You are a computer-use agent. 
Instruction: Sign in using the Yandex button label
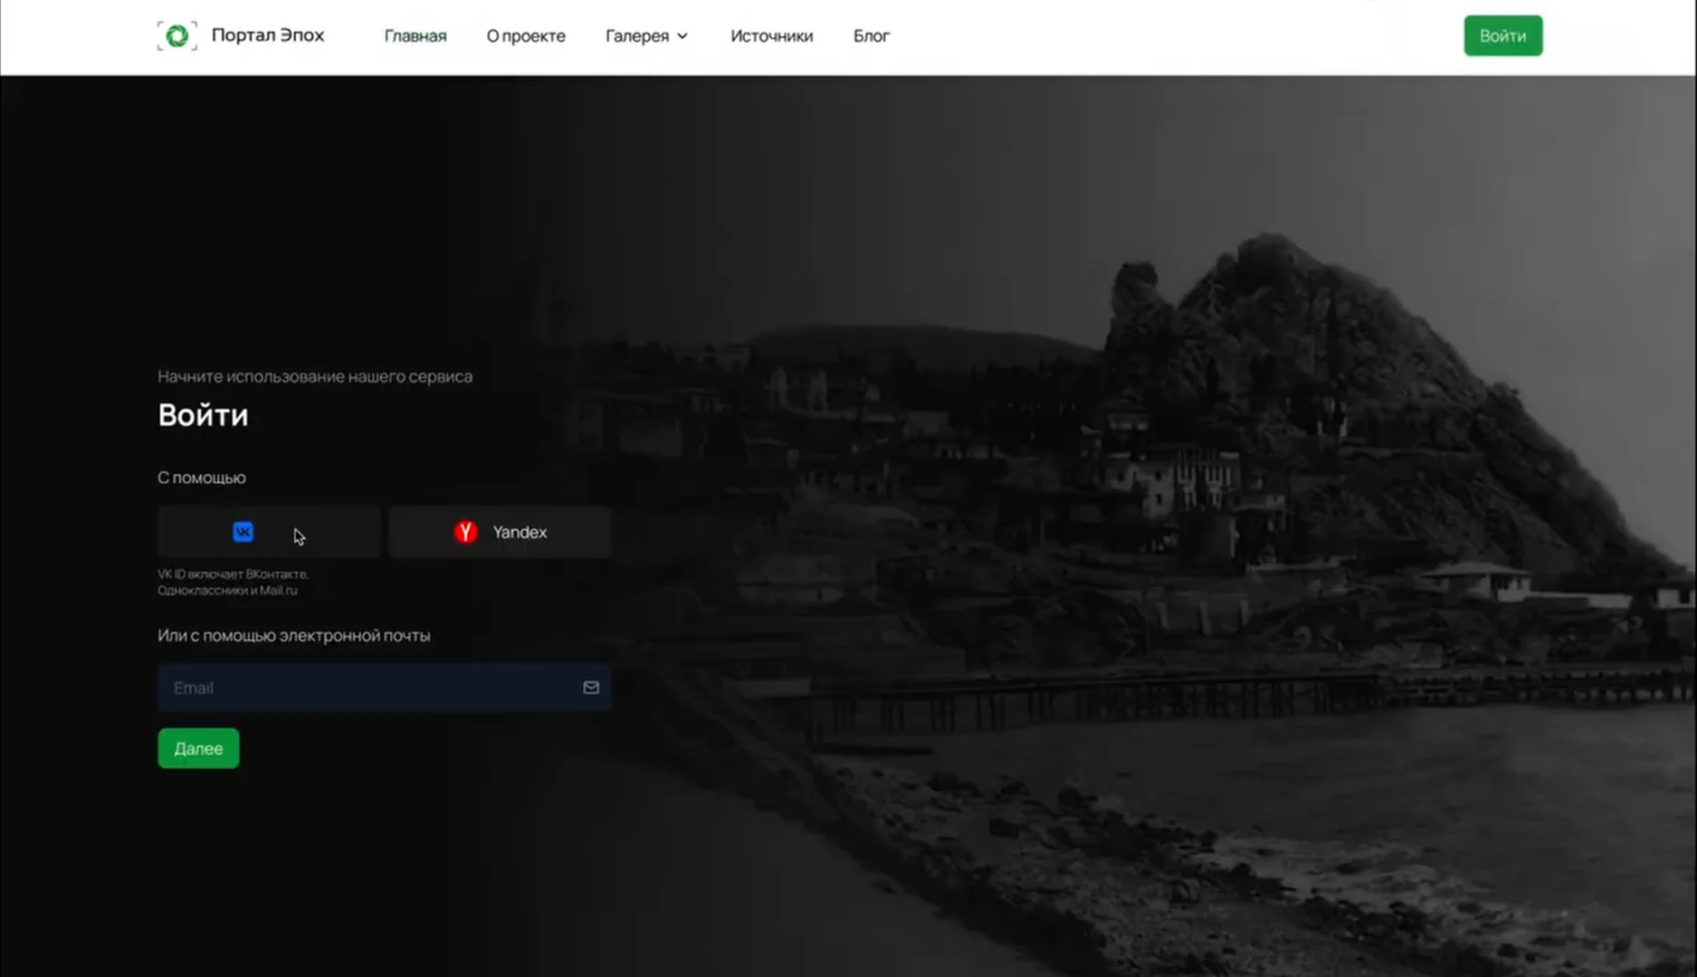point(520,532)
